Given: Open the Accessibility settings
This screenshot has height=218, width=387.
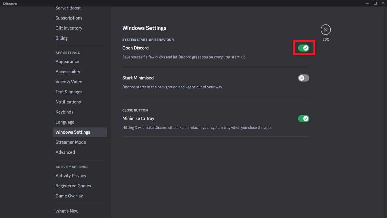Looking at the screenshot, I should point(68,72).
